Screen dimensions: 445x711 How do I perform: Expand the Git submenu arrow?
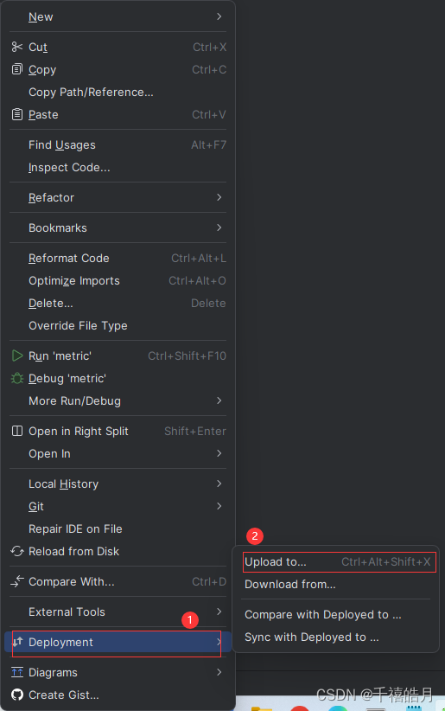tap(219, 506)
